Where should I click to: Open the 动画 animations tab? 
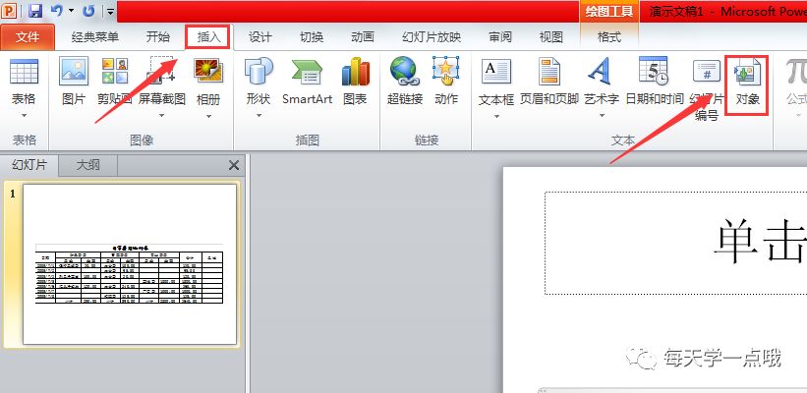pyautogui.click(x=363, y=37)
